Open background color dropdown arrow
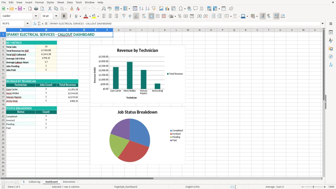336x189 pixels. 98,16
